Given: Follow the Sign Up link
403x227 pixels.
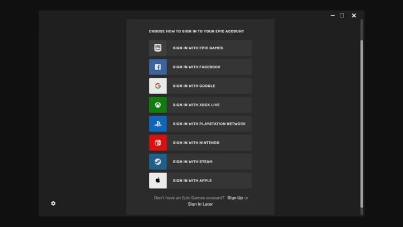Looking at the screenshot, I should pos(235,198).
